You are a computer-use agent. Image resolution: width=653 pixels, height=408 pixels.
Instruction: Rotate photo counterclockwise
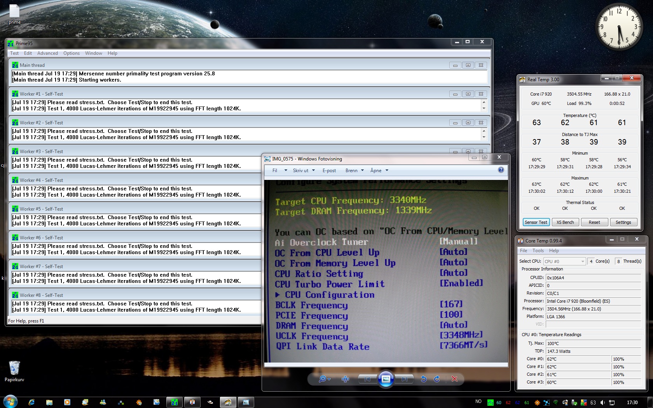424,379
